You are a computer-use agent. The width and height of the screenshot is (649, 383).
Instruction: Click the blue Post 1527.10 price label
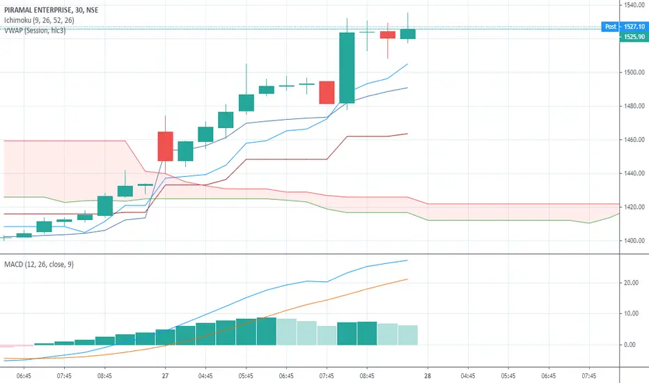pyautogui.click(x=624, y=26)
